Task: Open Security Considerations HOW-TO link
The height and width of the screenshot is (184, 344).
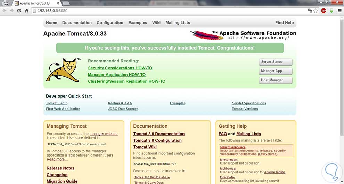Action: tap(120, 68)
